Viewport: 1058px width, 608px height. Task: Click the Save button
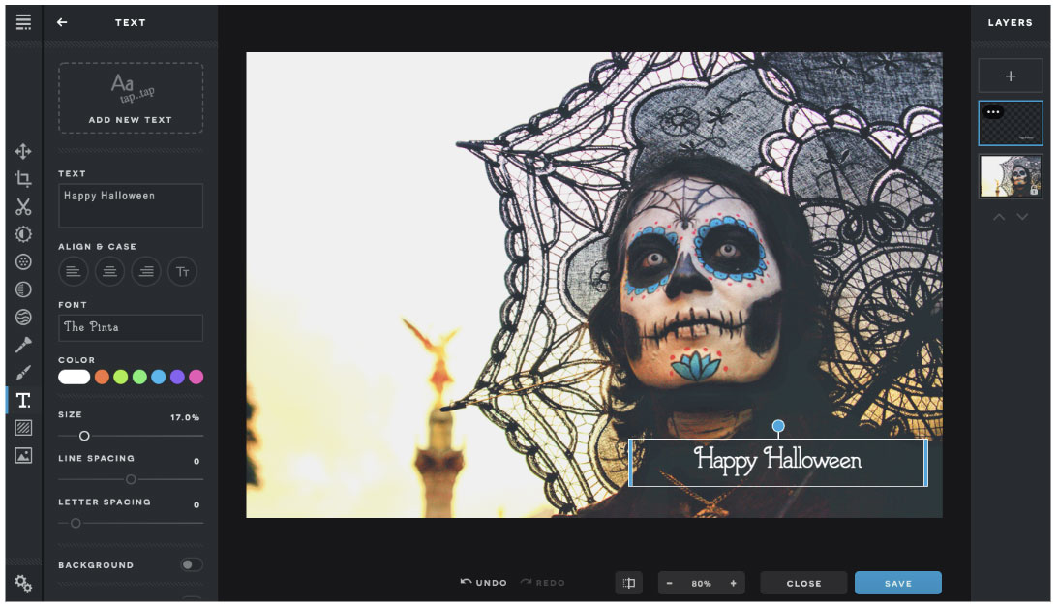(897, 583)
